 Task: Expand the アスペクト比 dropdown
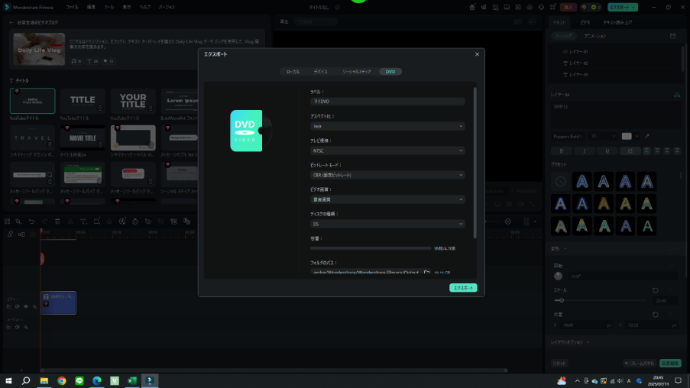[x=387, y=126]
